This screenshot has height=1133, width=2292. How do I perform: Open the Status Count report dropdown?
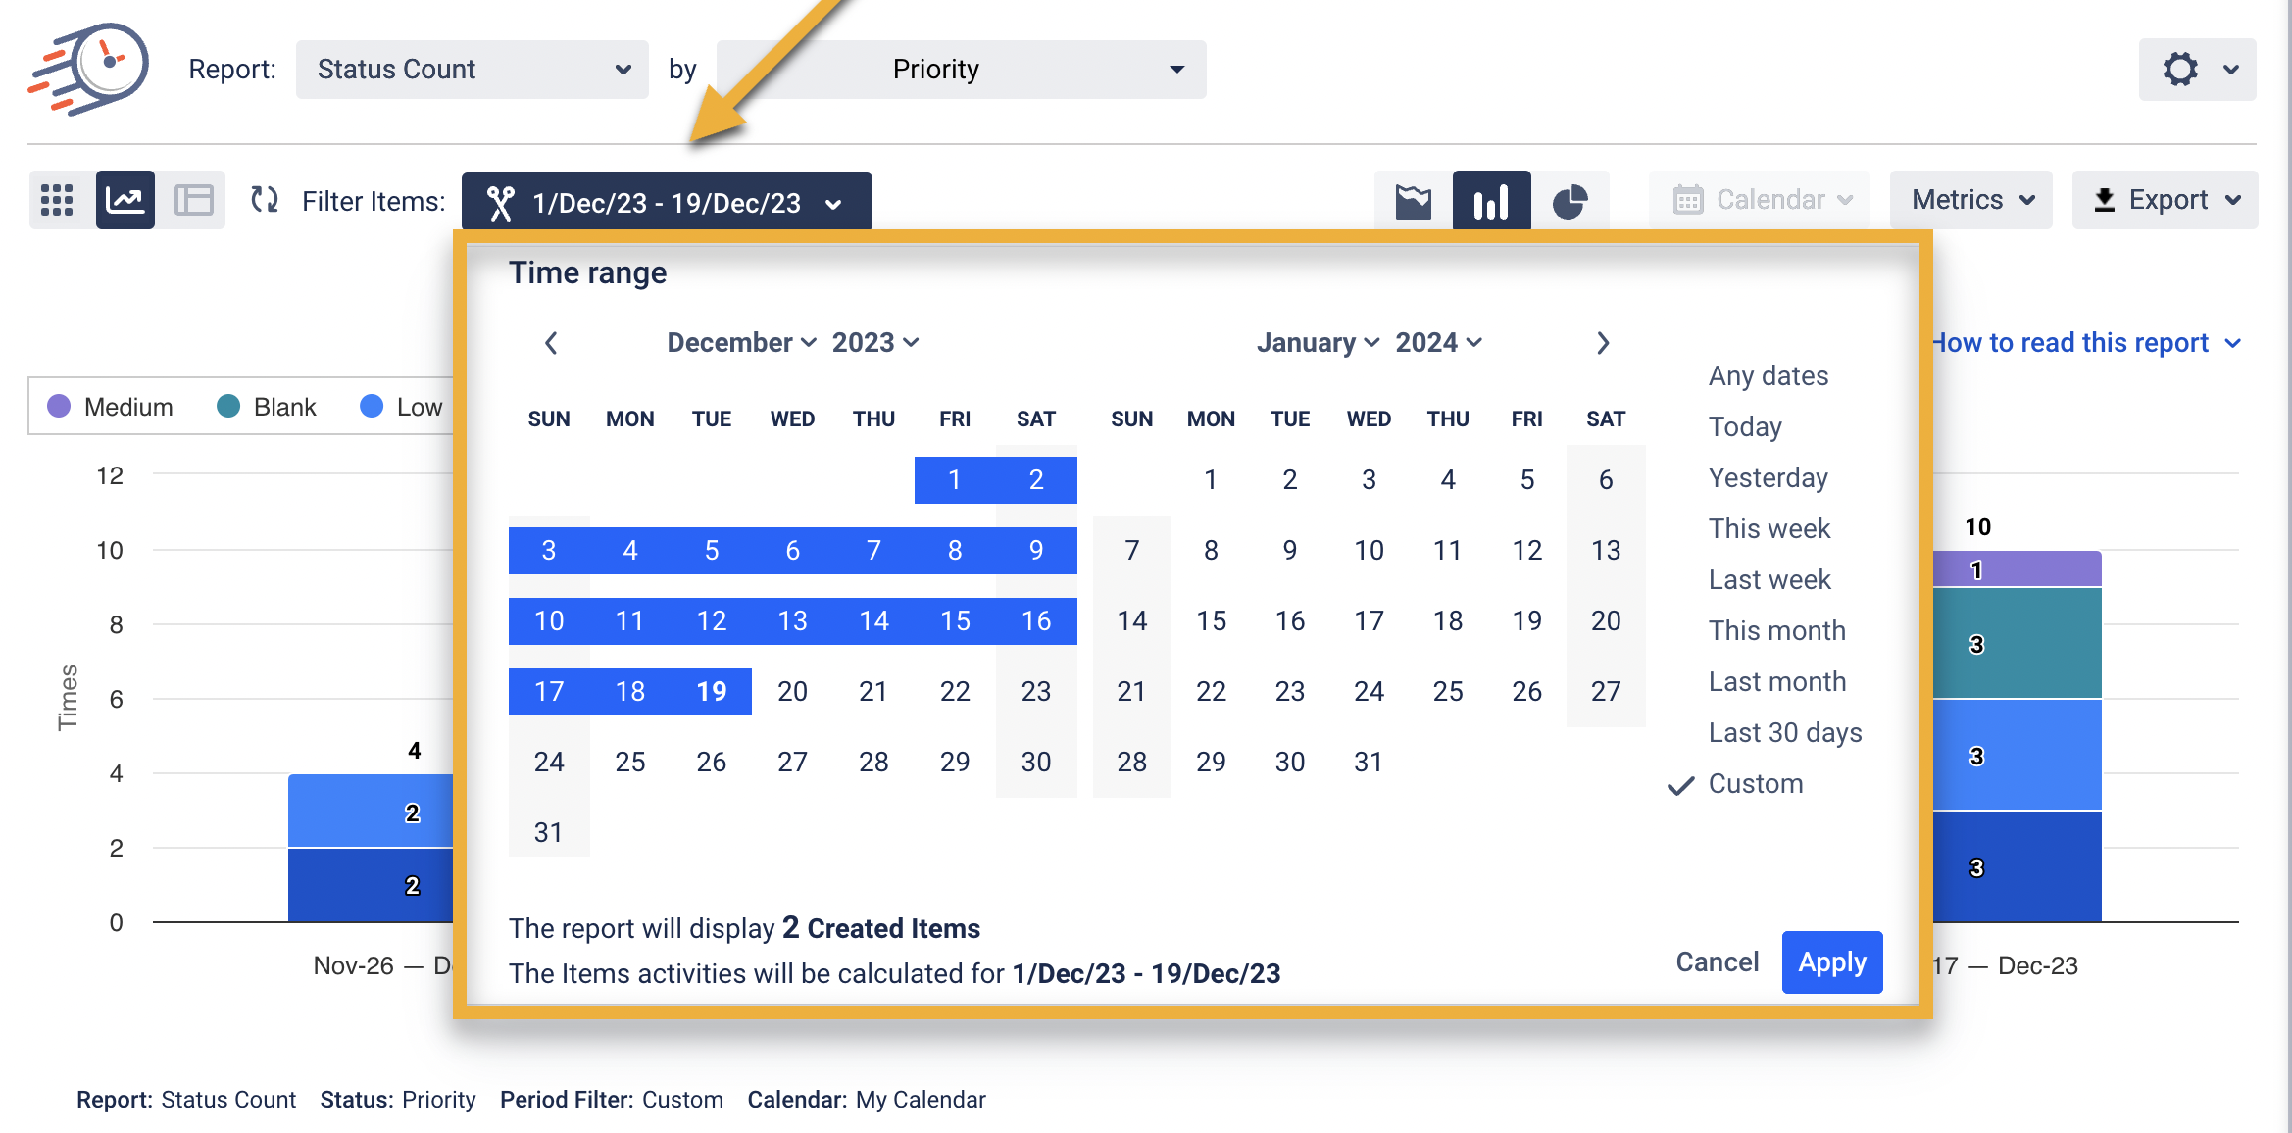[x=472, y=70]
